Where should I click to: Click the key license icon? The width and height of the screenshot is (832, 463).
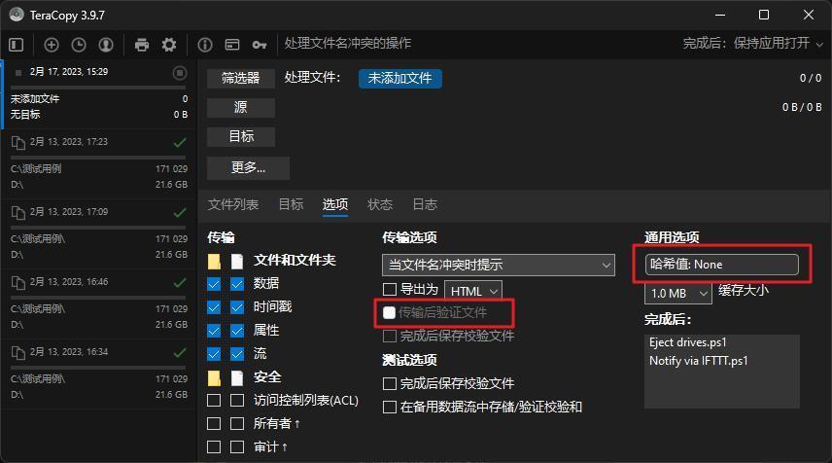[x=260, y=45]
